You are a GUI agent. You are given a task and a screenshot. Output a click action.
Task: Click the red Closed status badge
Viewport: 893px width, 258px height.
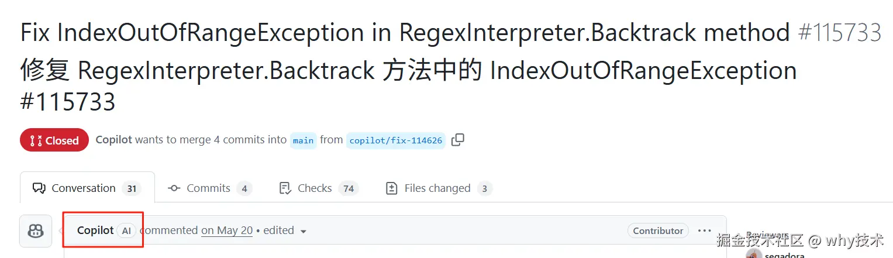tap(54, 140)
